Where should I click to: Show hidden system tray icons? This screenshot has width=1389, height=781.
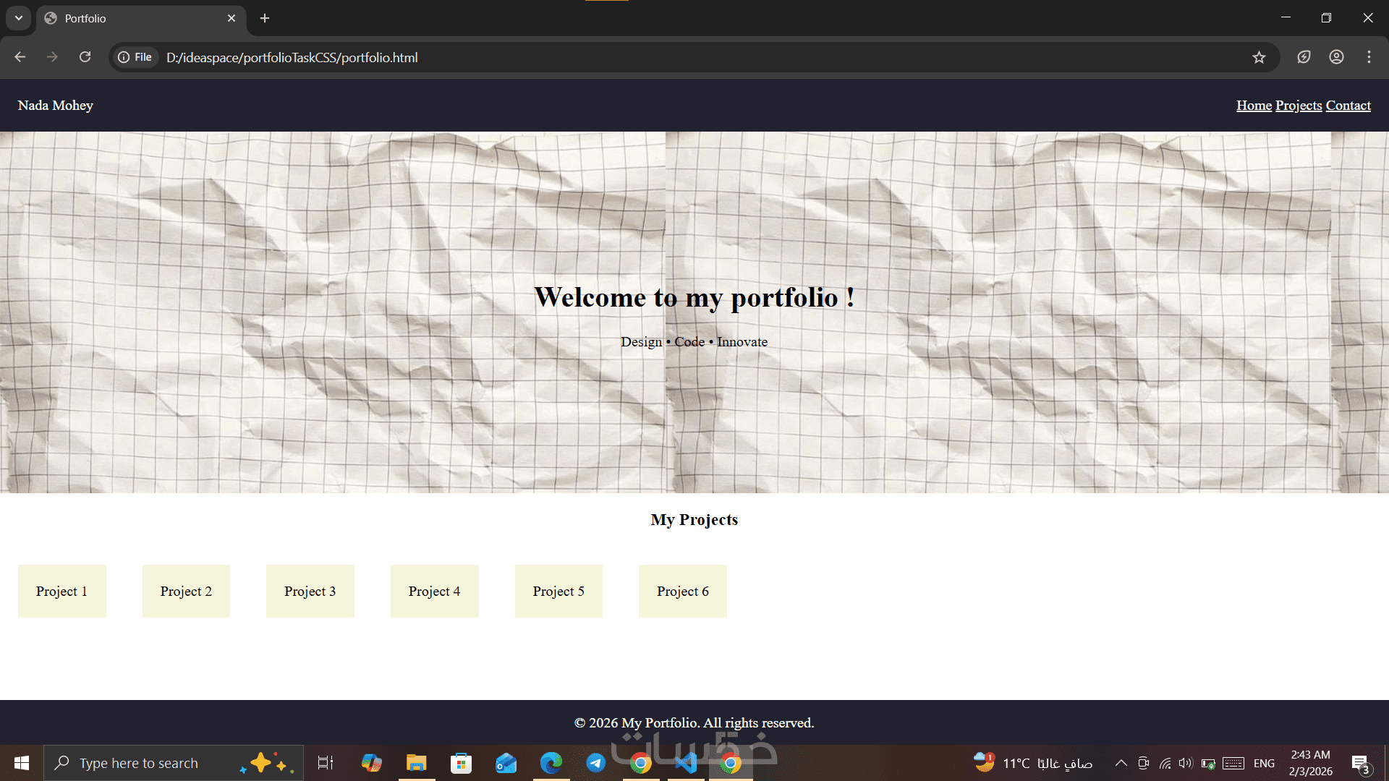(1121, 763)
